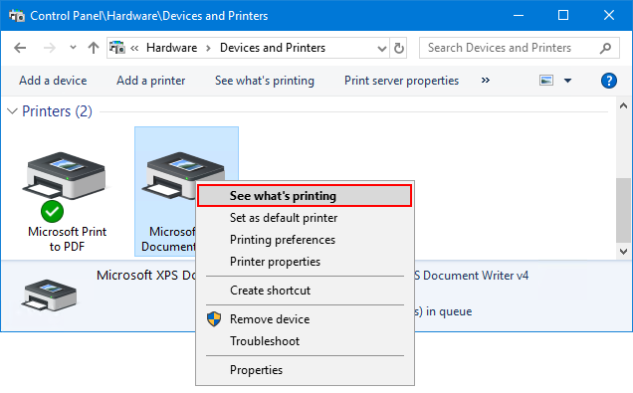
Task: Open Print server properties
Action: pos(402,81)
